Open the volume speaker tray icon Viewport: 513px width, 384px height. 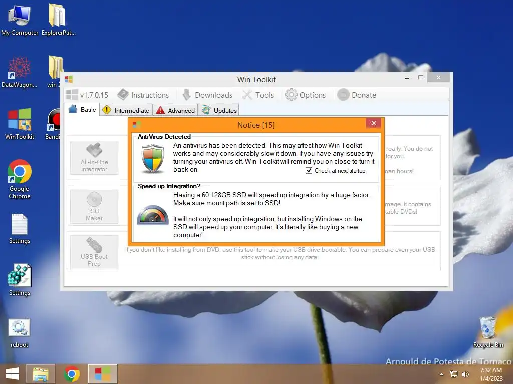pos(465,374)
